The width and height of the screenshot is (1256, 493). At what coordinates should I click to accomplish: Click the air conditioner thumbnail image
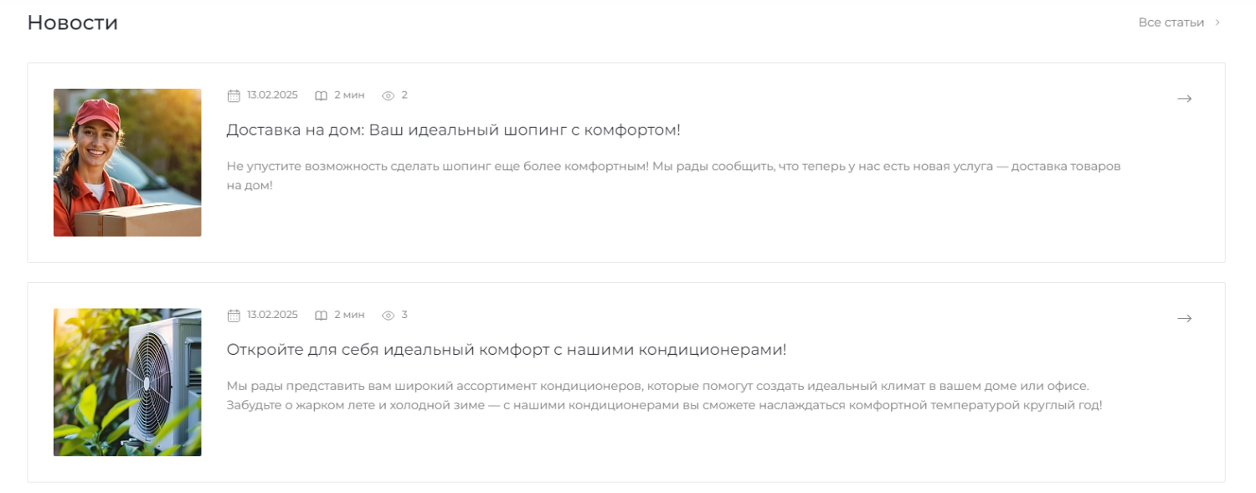pos(127,383)
